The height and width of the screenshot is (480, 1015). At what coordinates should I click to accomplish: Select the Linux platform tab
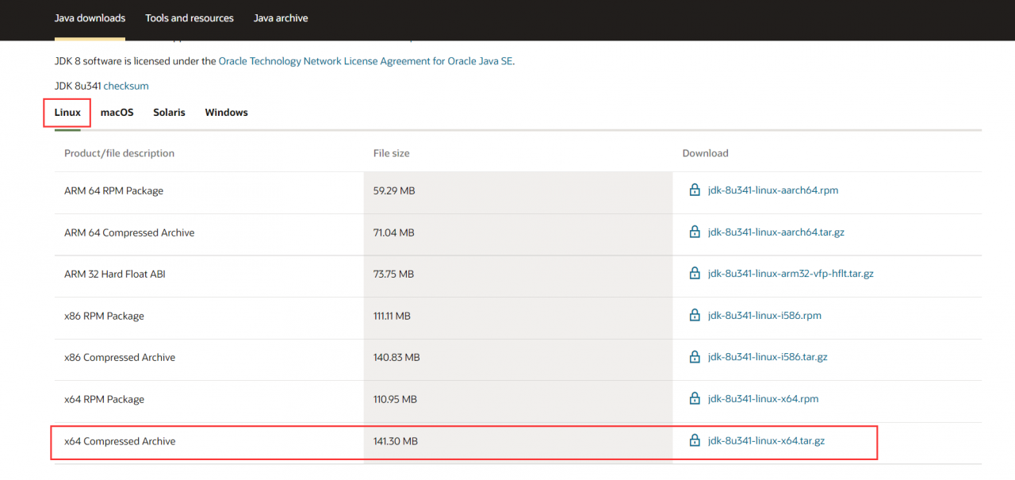pyautogui.click(x=67, y=113)
